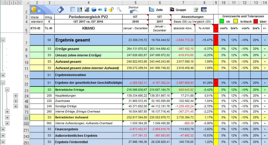Click the window with magnifier preview icon

coord(204,10)
